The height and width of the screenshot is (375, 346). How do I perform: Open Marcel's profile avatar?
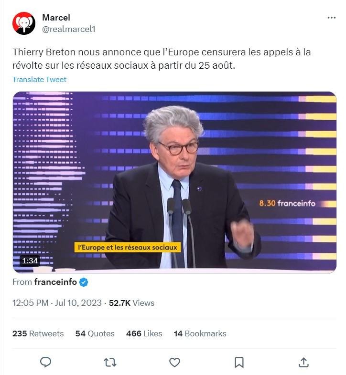(x=24, y=23)
